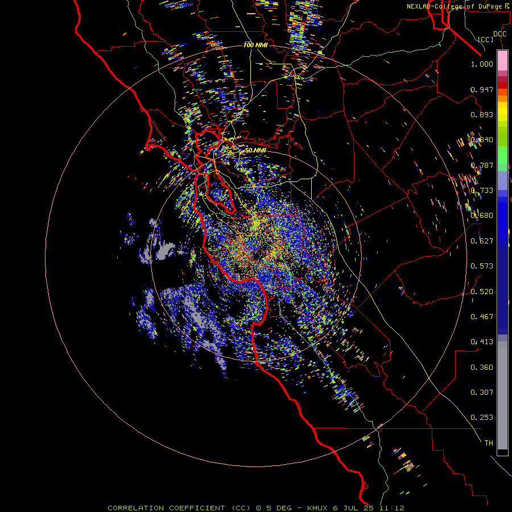The height and width of the screenshot is (512, 512).
Task: Click the "0.5 DEG" elevation text in the caption
Action: pos(274,508)
